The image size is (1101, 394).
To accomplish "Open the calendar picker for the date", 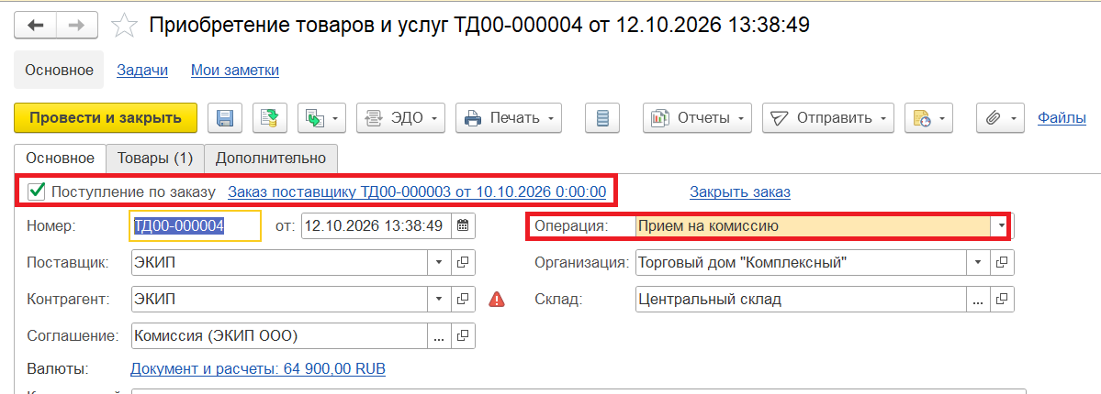I will pyautogui.click(x=464, y=225).
